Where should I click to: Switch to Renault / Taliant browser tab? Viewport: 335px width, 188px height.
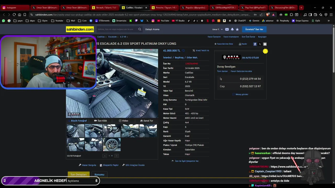point(105,8)
